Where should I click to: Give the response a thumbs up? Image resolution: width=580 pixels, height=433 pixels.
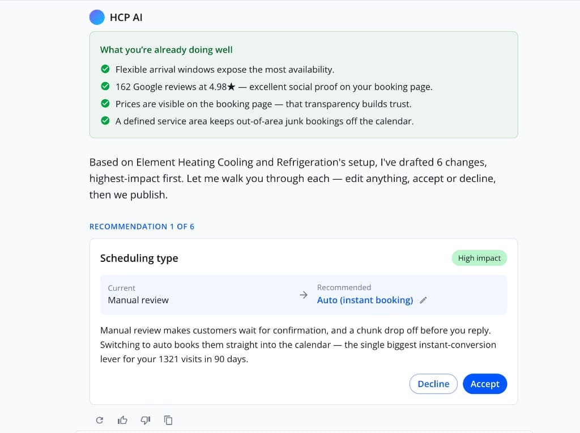[x=122, y=420]
